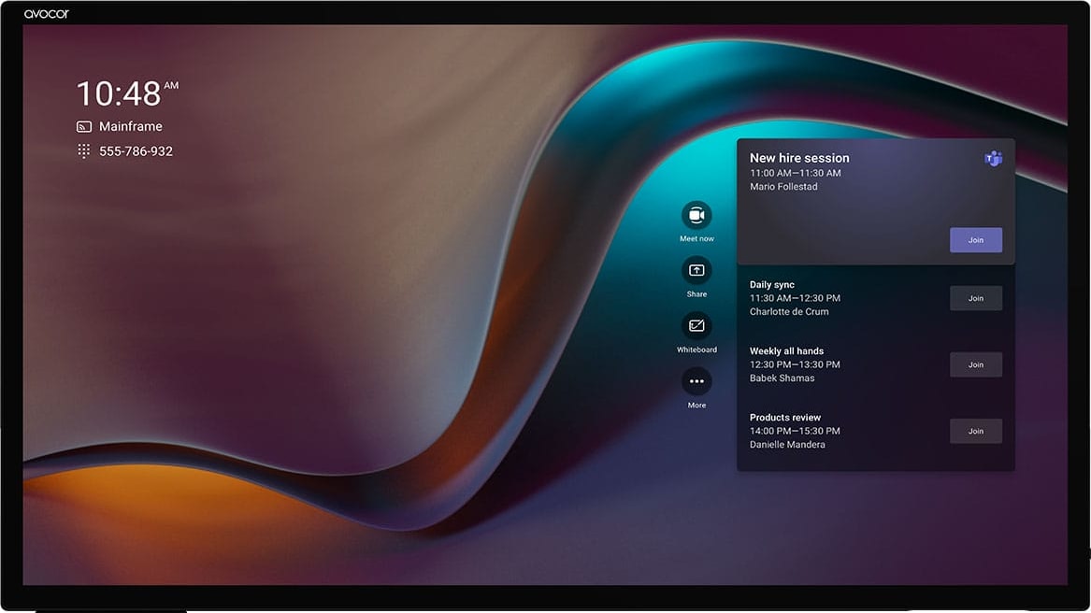This screenshot has height=613, width=1091.
Task: Select the Daily sync meeting title
Action: [x=771, y=285]
